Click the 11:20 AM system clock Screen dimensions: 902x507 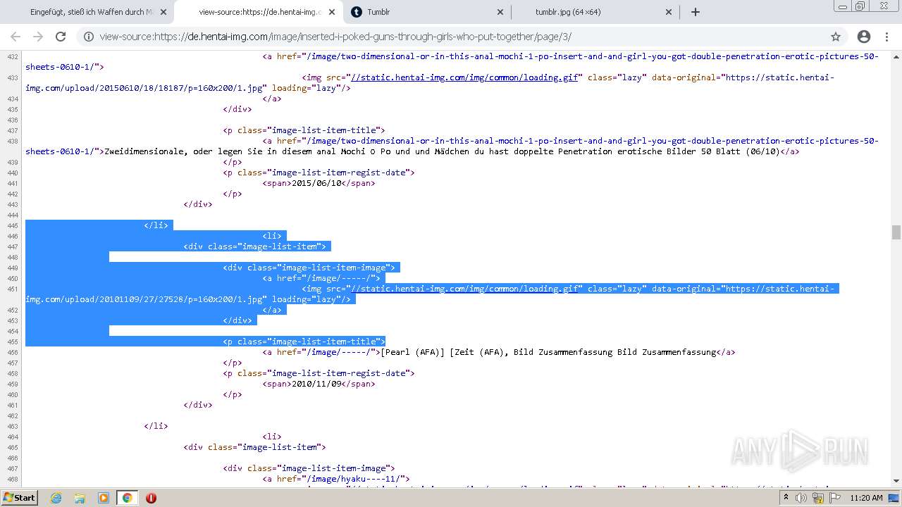tap(866, 498)
